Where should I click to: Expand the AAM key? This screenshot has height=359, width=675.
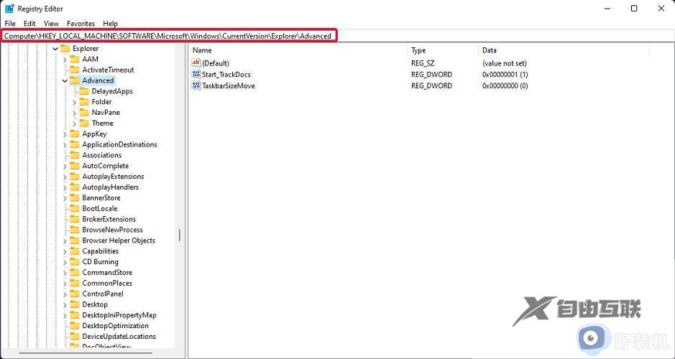(65, 60)
